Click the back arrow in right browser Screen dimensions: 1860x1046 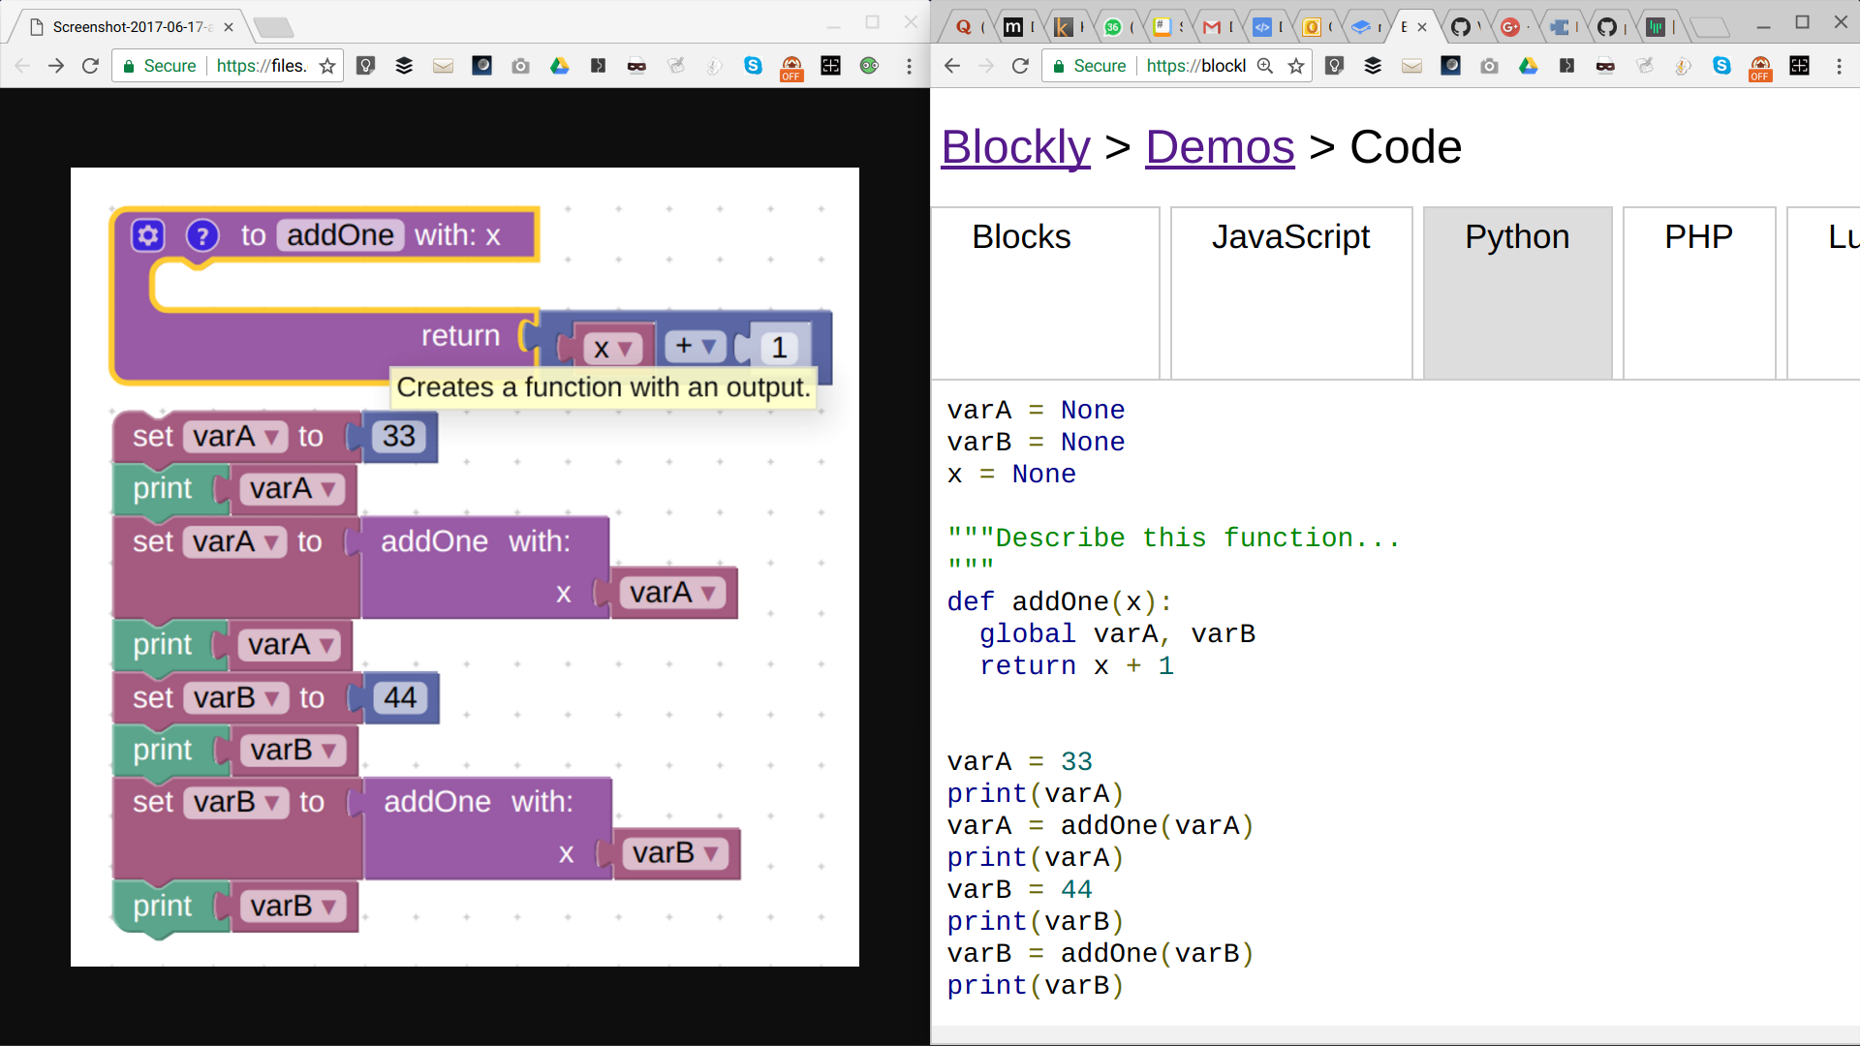pos(952,66)
